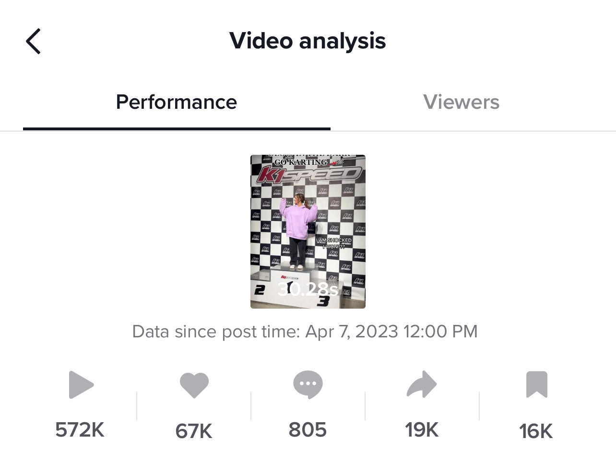The width and height of the screenshot is (616, 462).
Task: Click the bookmark saves icon
Action: 536,384
